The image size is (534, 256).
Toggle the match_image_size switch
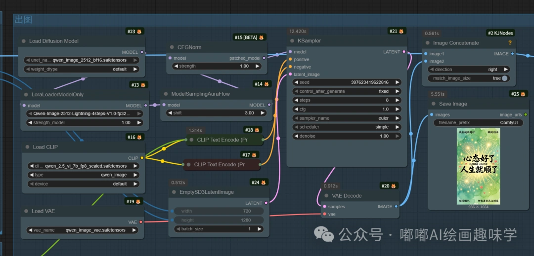point(504,78)
